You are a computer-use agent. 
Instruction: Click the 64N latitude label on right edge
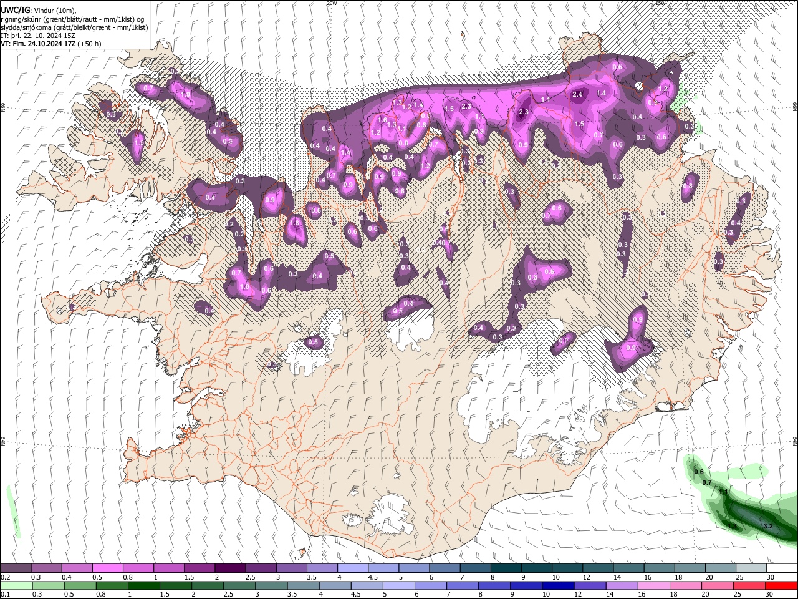click(795, 441)
